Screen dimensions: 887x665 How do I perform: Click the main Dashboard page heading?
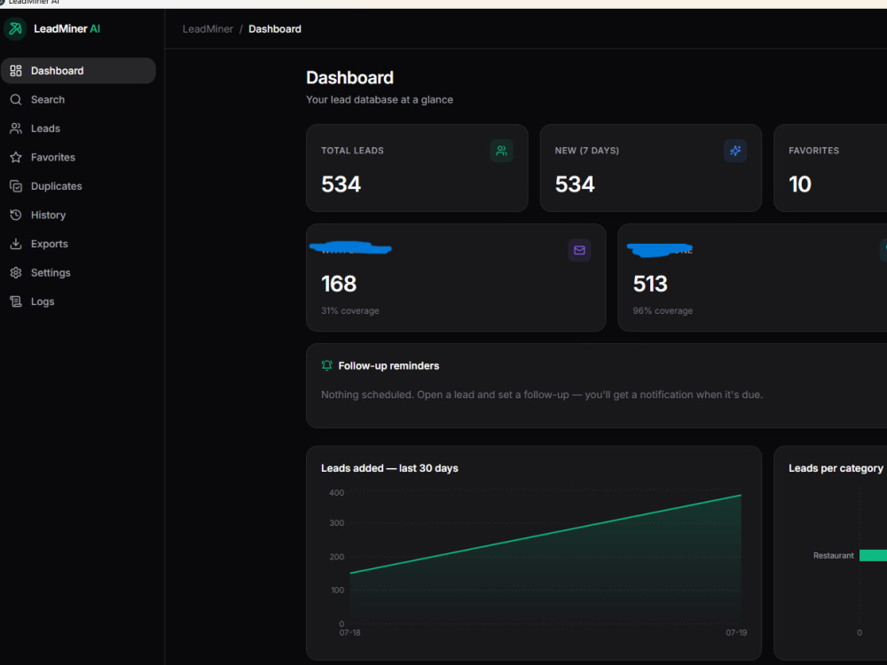(x=349, y=77)
